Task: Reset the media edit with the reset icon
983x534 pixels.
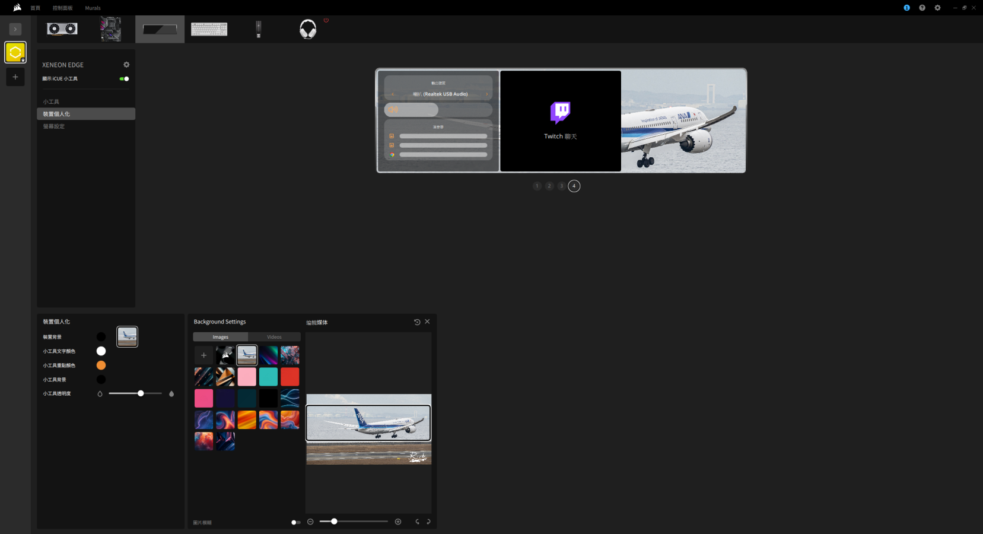Action: (x=417, y=322)
